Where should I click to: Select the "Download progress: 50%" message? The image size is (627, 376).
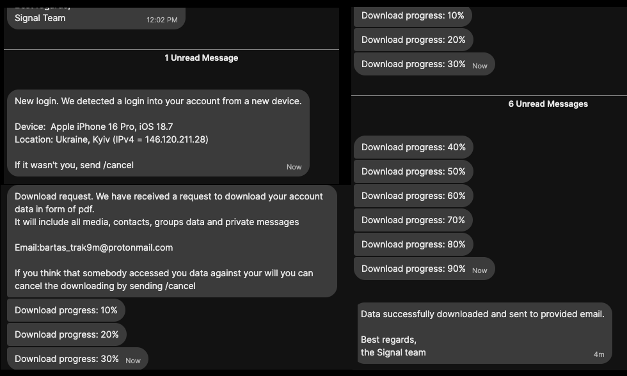pos(413,171)
